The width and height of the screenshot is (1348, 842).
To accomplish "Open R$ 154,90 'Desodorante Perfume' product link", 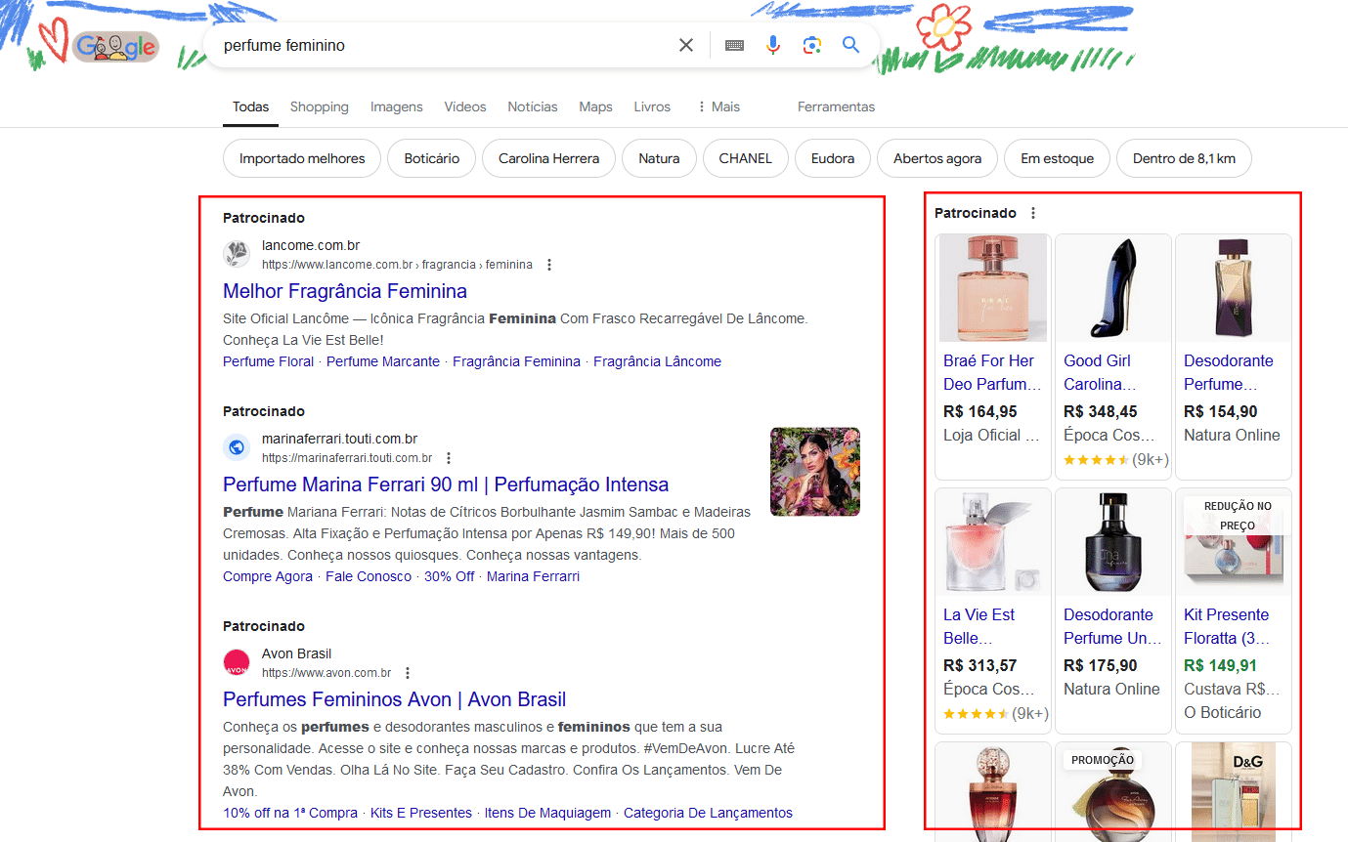I will tap(1230, 372).
